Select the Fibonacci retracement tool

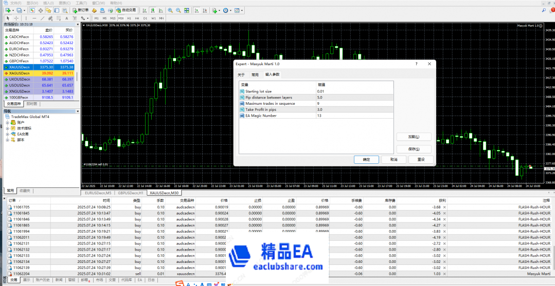[x=59, y=18]
